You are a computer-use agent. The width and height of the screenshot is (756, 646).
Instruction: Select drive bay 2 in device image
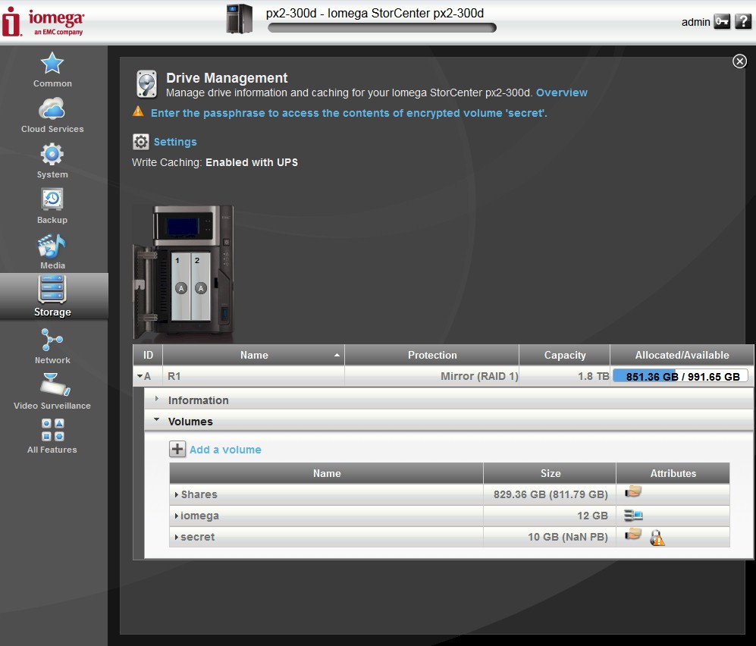201,286
